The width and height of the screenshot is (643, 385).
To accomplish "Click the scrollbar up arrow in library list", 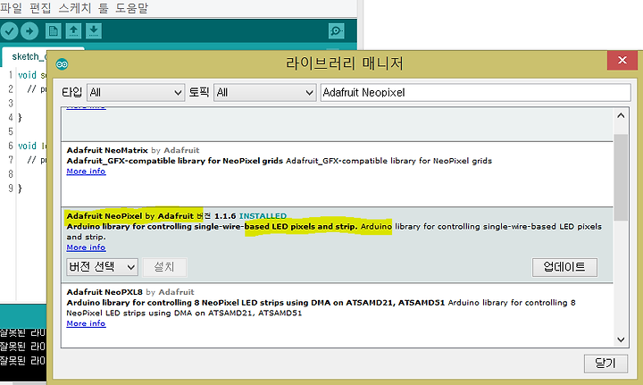I will [x=621, y=115].
